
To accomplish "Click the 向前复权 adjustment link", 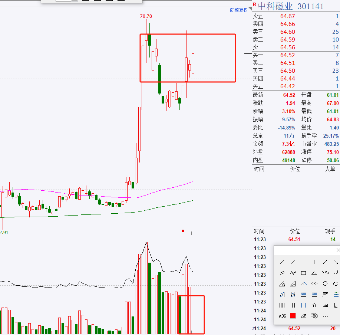I will (239, 10).
